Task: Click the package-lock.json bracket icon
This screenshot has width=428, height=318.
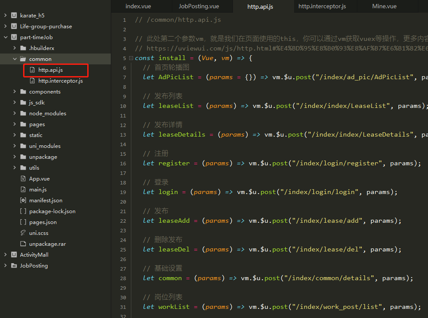Action: pyautogui.click(x=23, y=211)
